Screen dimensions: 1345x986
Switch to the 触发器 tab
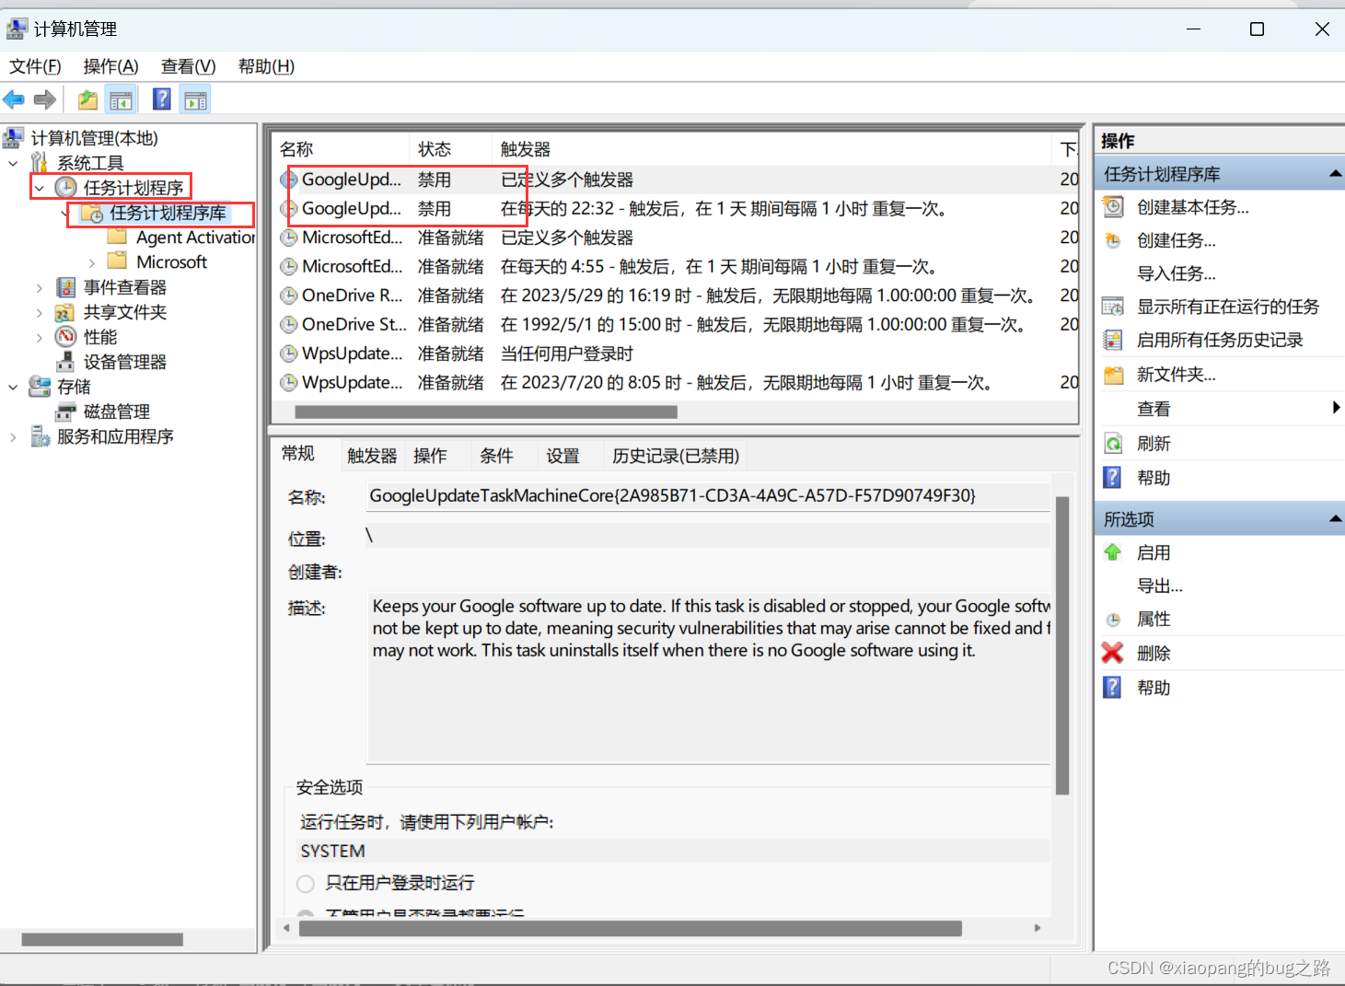pyautogui.click(x=372, y=456)
